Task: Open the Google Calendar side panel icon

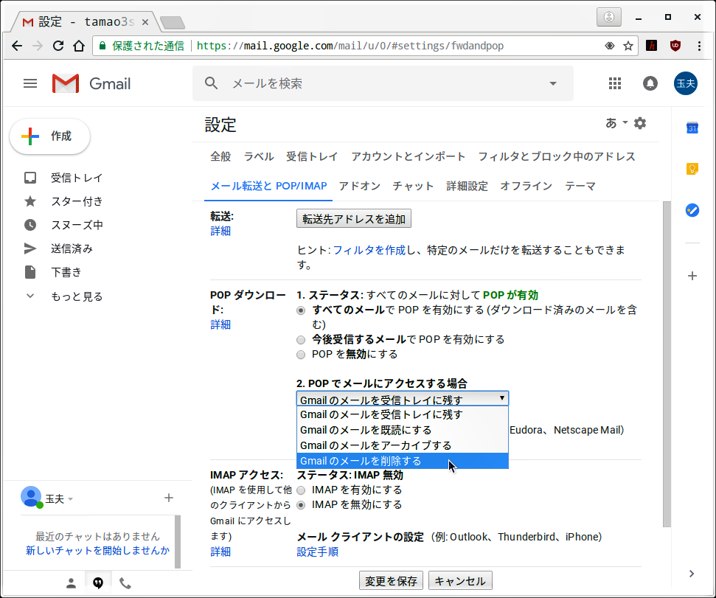Action: coord(692,128)
